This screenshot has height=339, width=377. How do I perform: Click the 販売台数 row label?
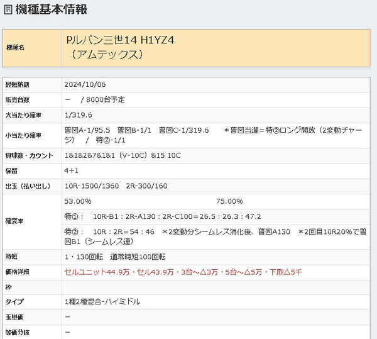pos(18,100)
